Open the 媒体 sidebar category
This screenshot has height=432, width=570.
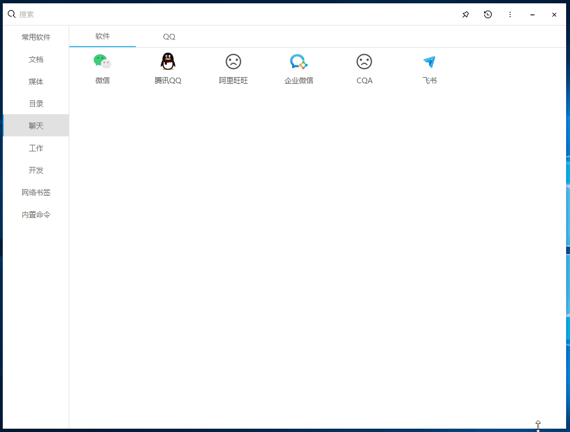click(36, 82)
